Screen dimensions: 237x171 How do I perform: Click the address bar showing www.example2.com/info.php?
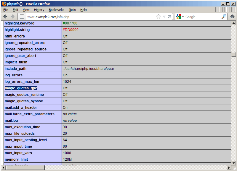(91, 17)
